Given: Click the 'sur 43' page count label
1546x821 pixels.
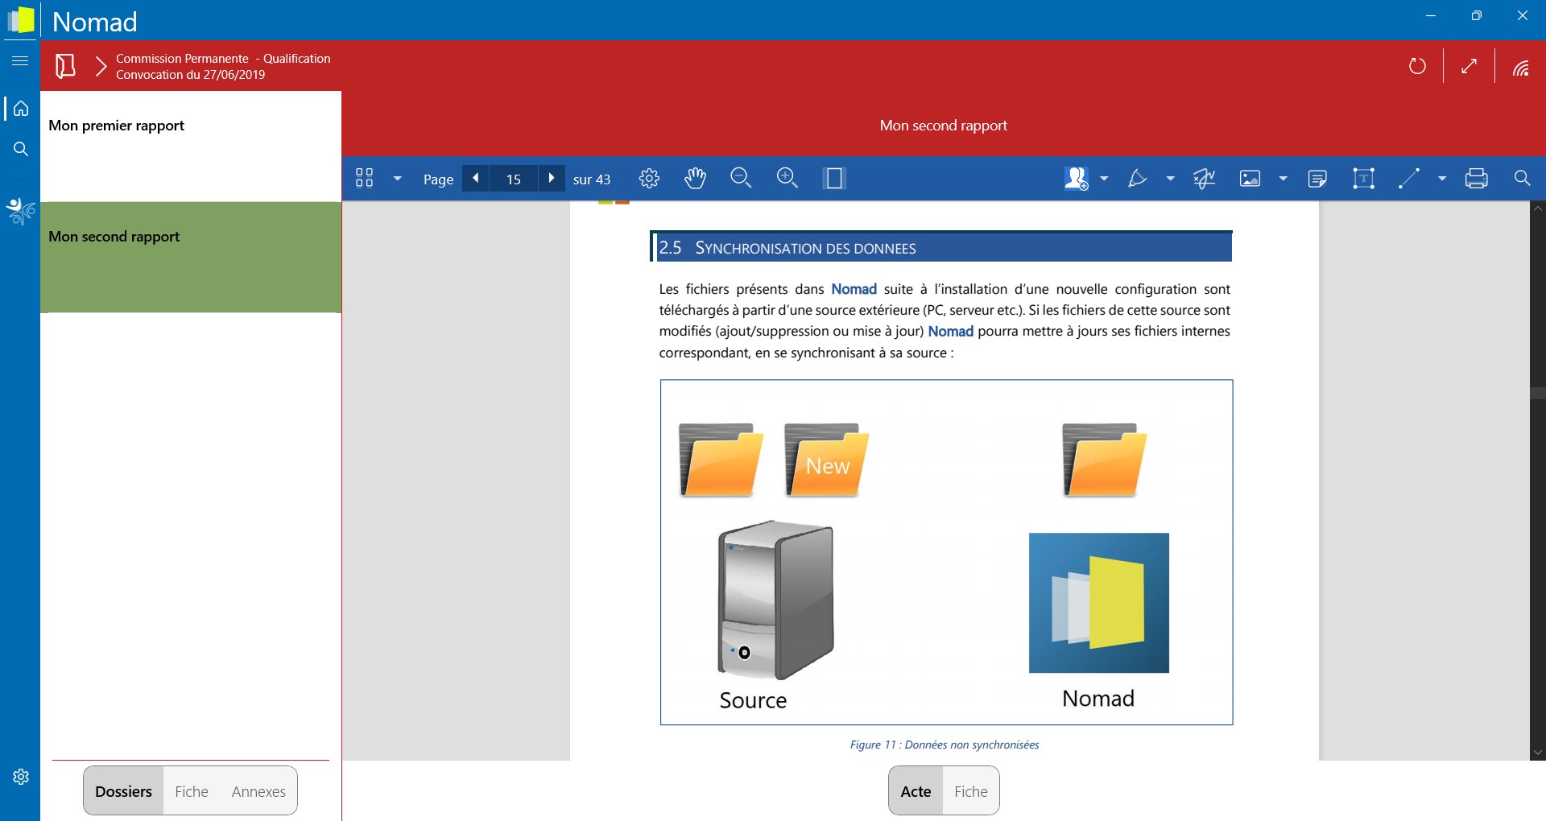Looking at the screenshot, I should click(592, 179).
